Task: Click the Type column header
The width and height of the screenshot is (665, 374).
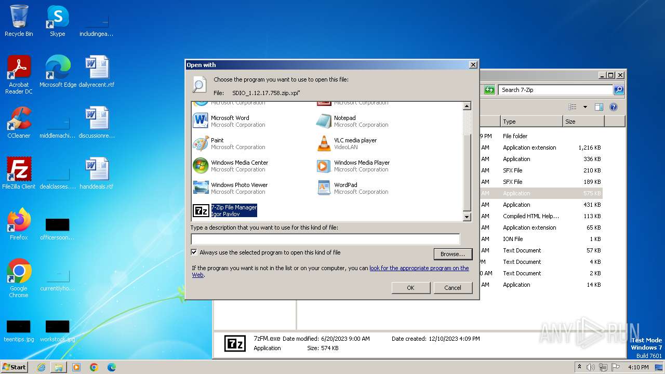Action: click(531, 122)
